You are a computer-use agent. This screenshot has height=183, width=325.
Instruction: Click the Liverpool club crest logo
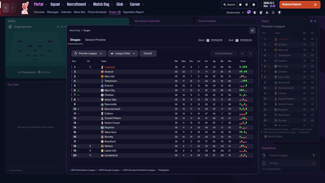coord(25,8)
